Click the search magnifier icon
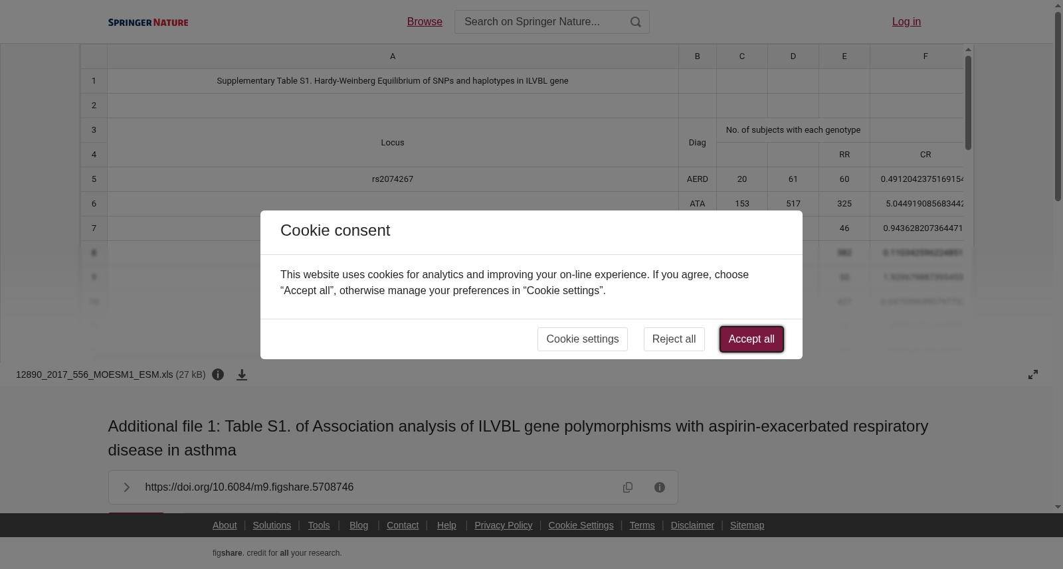The height and width of the screenshot is (569, 1063). (x=636, y=22)
